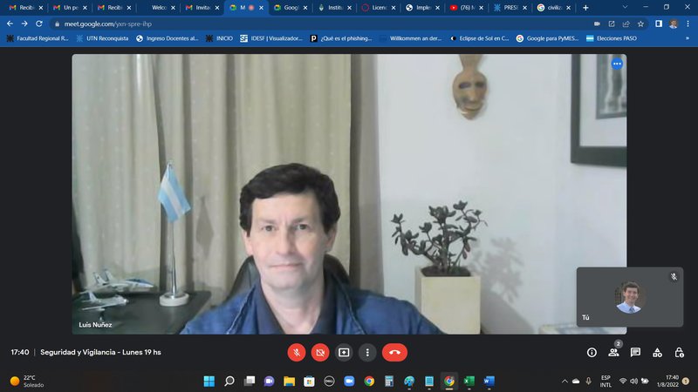Open the Facultad Regional R... bookmark

38,38
